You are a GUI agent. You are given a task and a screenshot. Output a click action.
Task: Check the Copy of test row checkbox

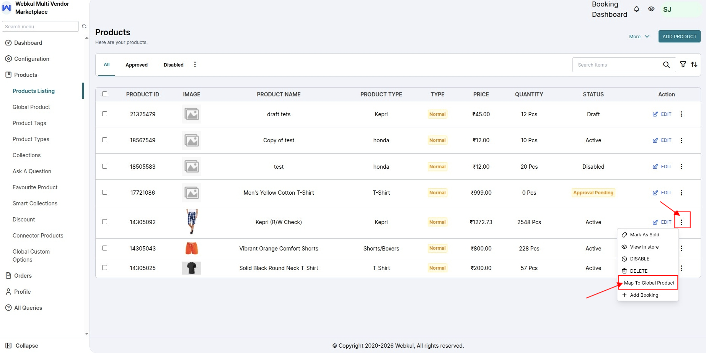click(105, 140)
